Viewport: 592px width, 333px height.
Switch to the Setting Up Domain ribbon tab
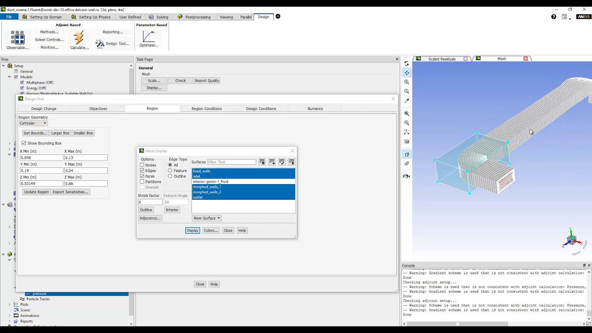(42, 17)
